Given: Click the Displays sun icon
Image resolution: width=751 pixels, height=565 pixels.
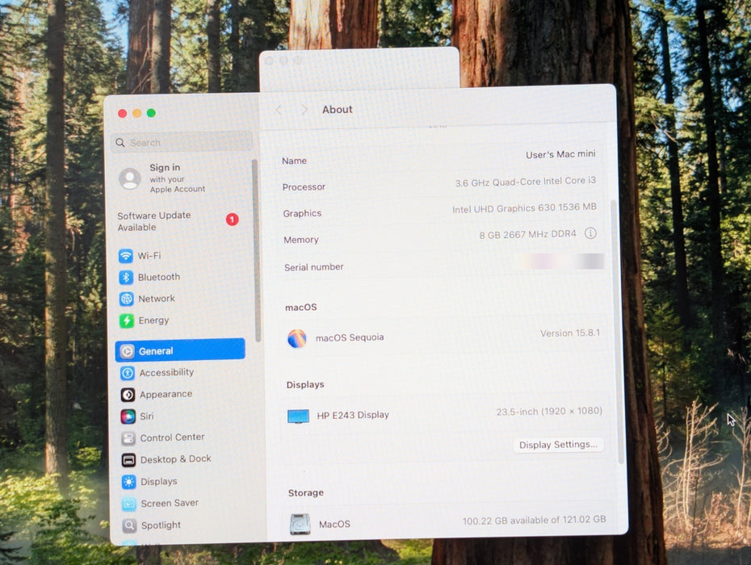Looking at the screenshot, I should tap(129, 482).
